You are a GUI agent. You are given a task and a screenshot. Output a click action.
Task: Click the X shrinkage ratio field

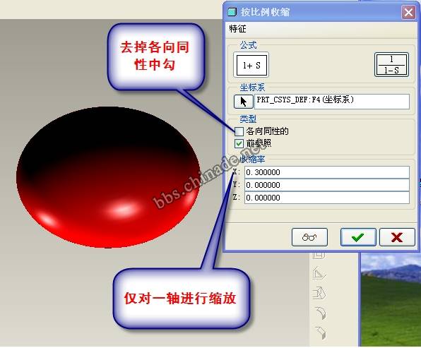pos(327,172)
